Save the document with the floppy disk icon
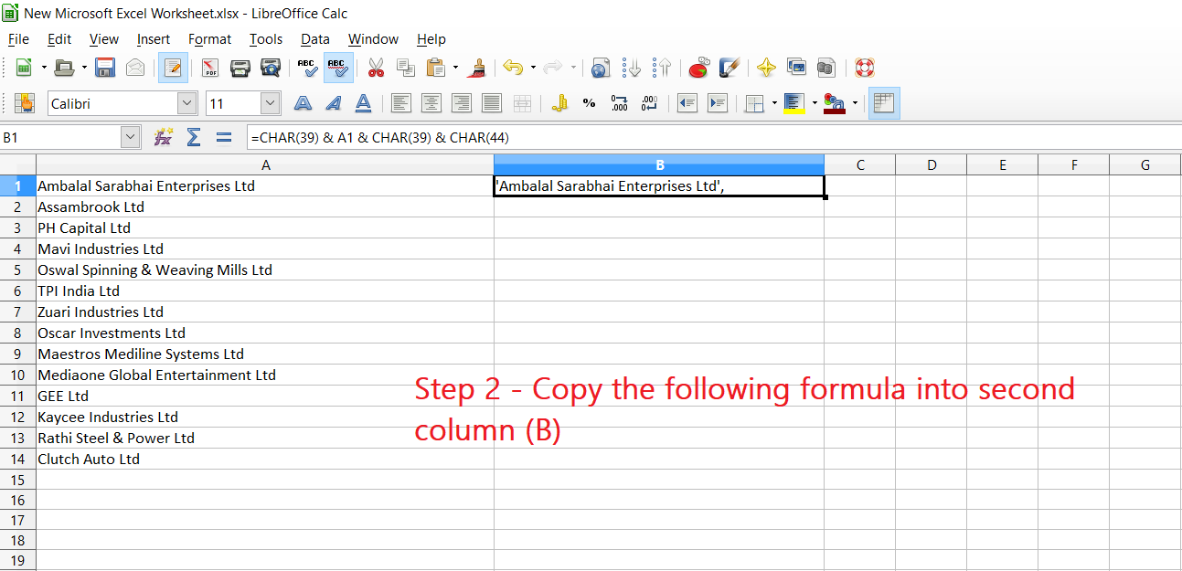The image size is (1182, 571). pyautogui.click(x=105, y=68)
